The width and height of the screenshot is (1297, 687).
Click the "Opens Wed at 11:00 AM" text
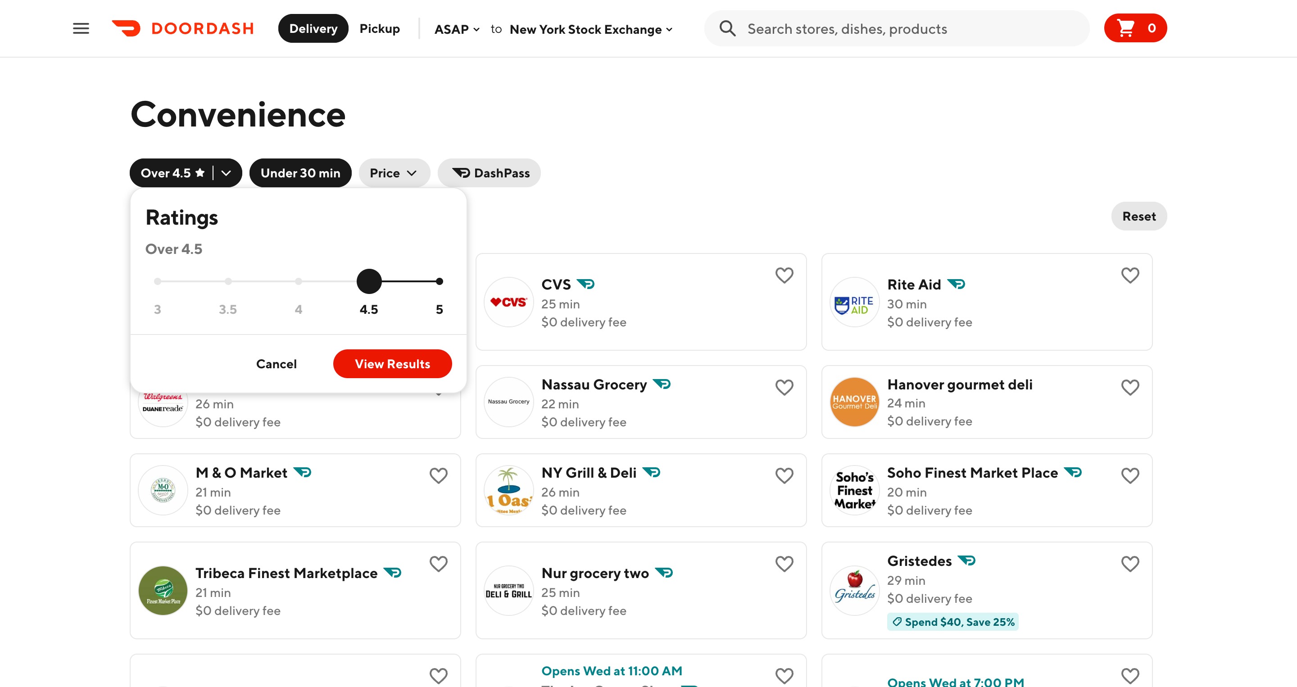(x=612, y=671)
